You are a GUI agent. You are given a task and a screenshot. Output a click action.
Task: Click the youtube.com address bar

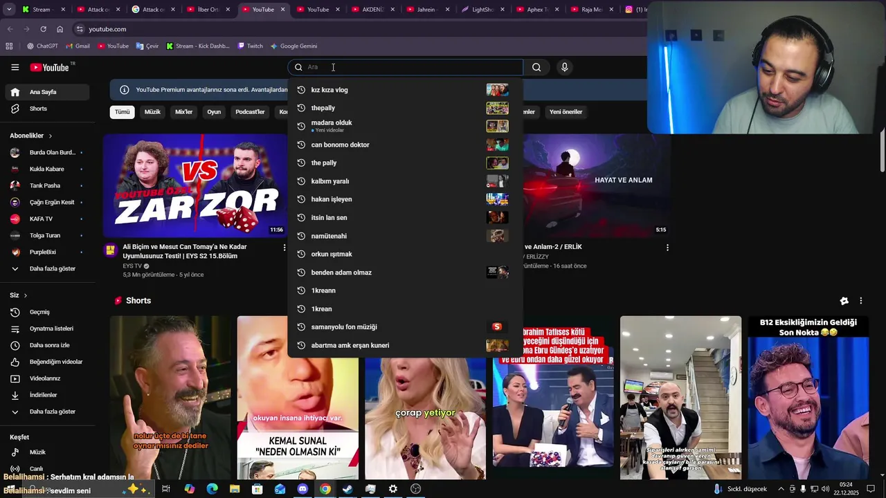point(360,29)
